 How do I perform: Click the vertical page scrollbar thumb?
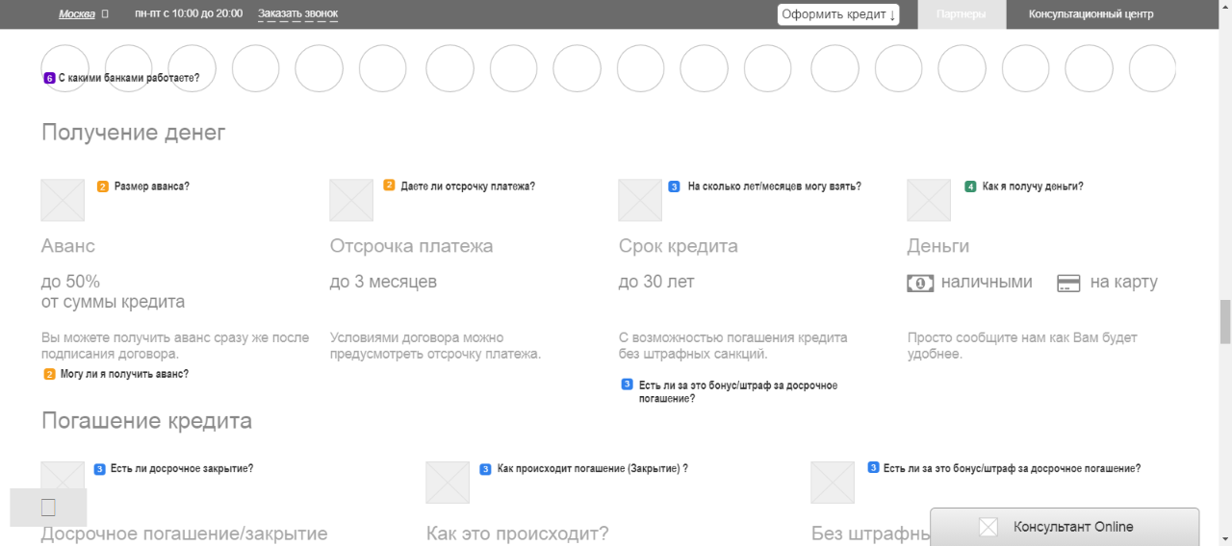(1225, 321)
